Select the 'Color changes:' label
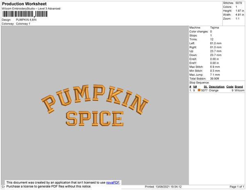 pos(199,32)
